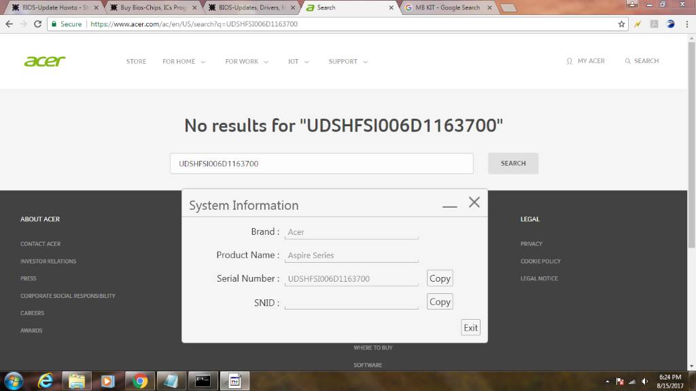The width and height of the screenshot is (696, 391).
Task: Open the Command Prompt taskbar window
Action: (203, 381)
